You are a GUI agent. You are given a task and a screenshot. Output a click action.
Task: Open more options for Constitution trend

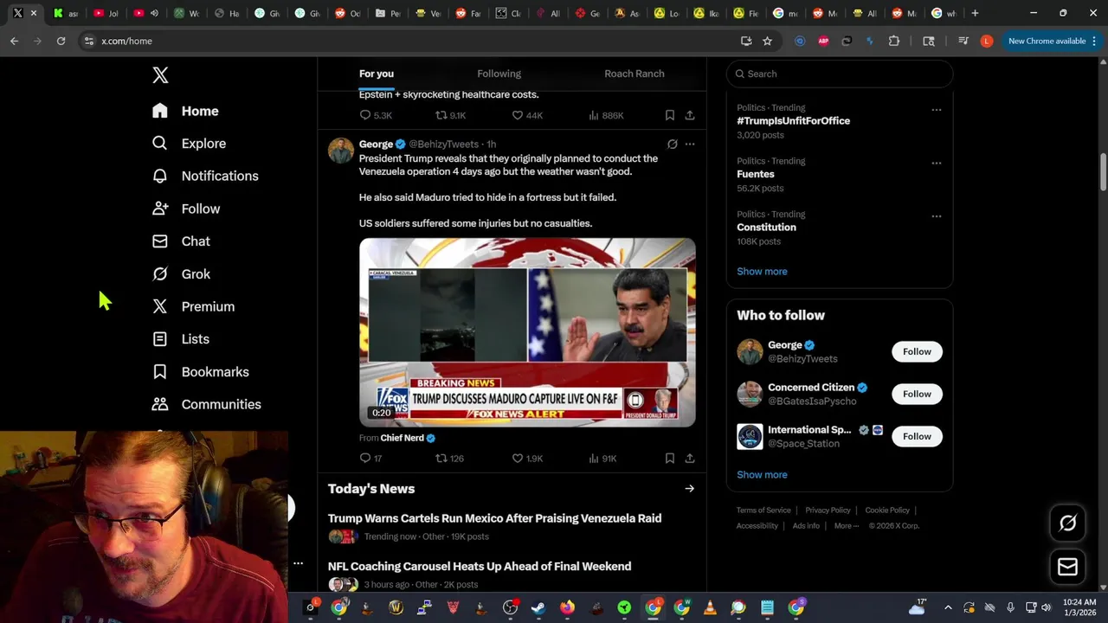[x=937, y=216]
